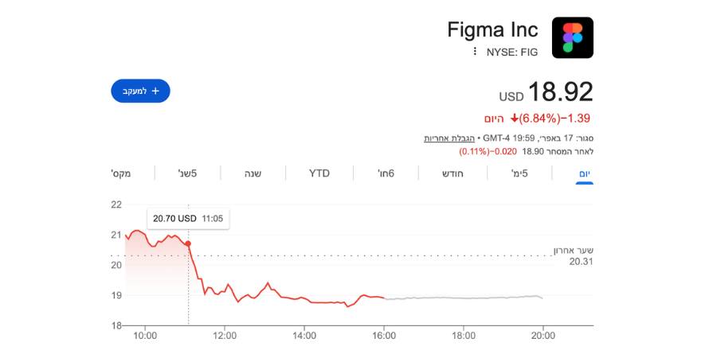Switch to the 5ימ' range tab
The width and height of the screenshot is (717, 358).
coord(519,173)
